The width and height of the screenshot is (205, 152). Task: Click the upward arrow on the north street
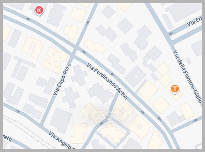coord(87,23)
